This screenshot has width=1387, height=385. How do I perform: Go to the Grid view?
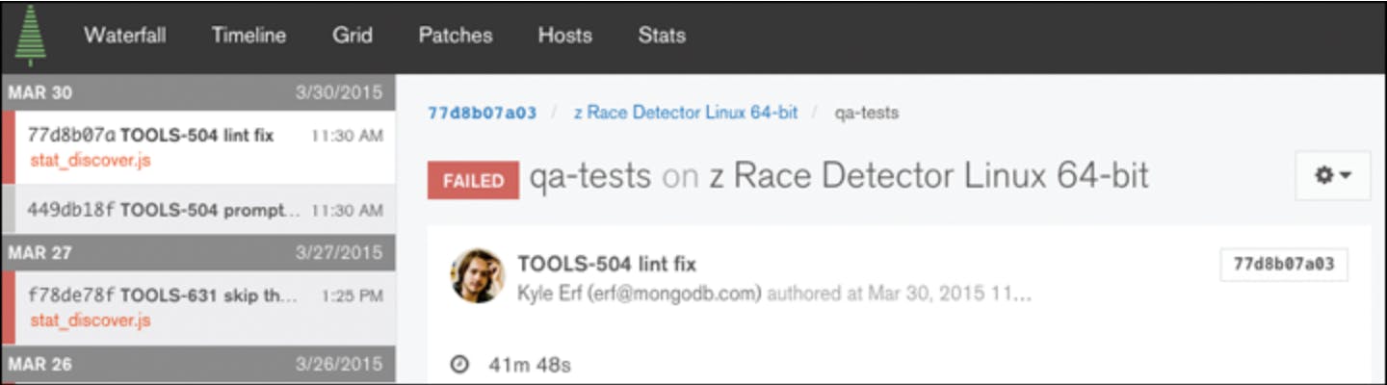353,36
